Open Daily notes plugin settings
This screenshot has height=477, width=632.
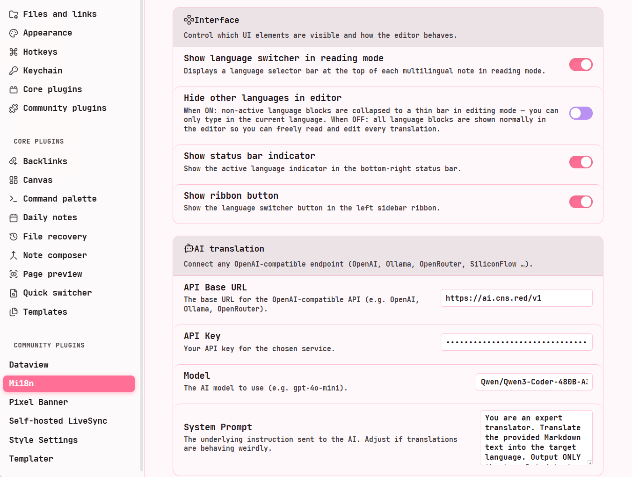[69, 217]
